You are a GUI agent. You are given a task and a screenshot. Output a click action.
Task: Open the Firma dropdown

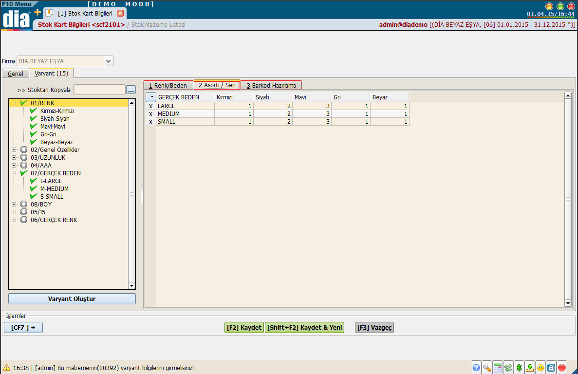[109, 61]
